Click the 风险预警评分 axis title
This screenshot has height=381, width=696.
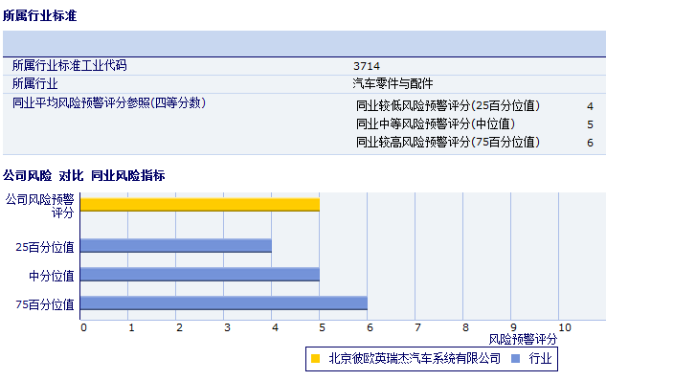click(x=523, y=339)
